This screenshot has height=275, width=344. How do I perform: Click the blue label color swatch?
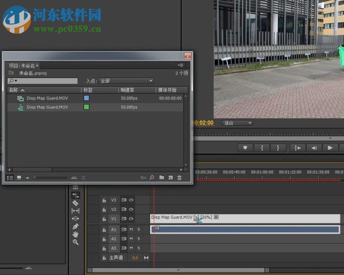(x=86, y=98)
